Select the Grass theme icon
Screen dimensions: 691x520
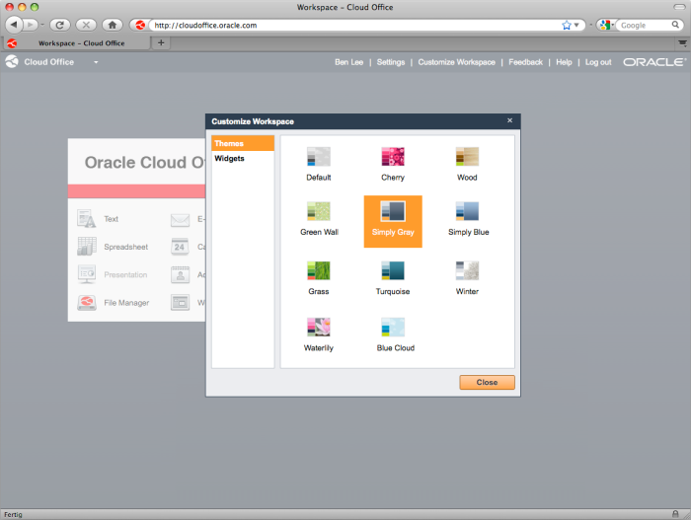pyautogui.click(x=319, y=270)
